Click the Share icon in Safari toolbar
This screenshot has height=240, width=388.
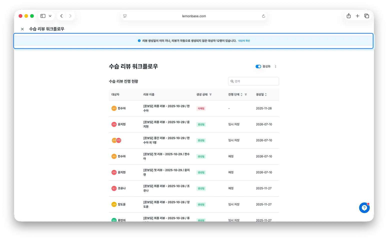pos(349,16)
